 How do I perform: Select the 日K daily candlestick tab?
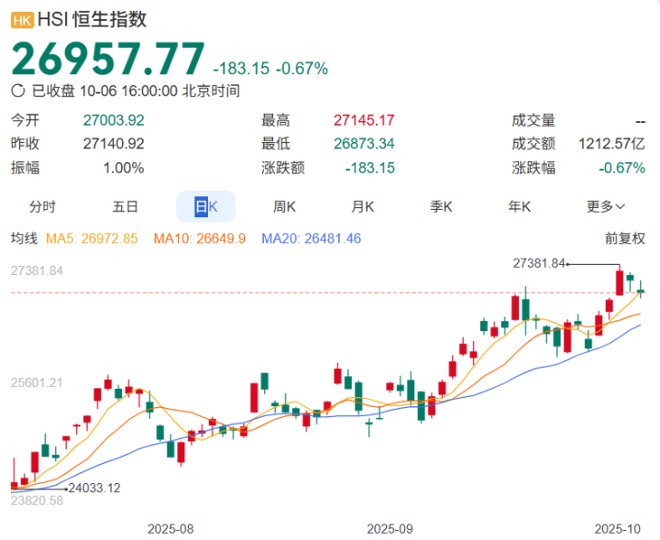[206, 206]
